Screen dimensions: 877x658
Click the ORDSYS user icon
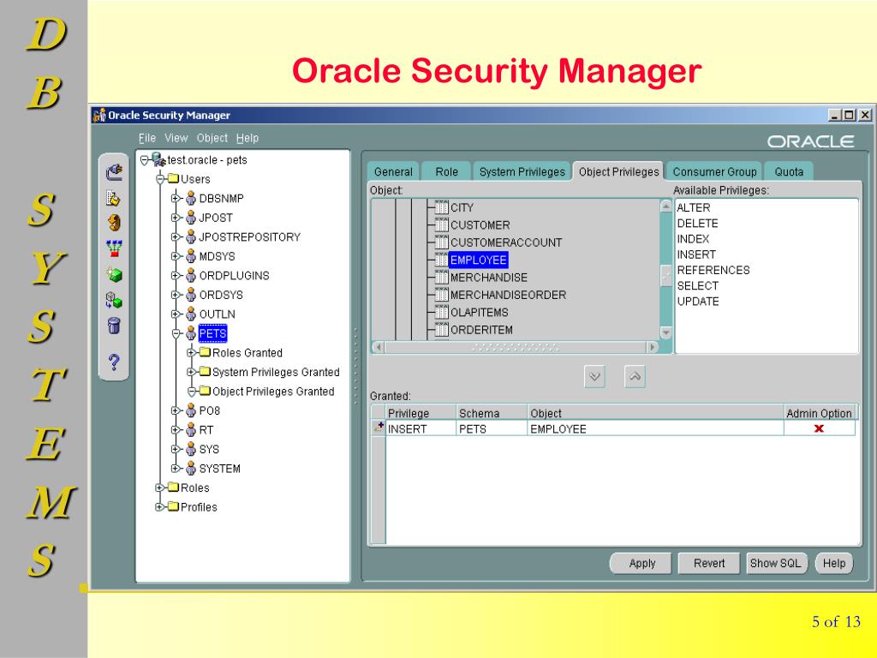pyautogui.click(x=191, y=295)
